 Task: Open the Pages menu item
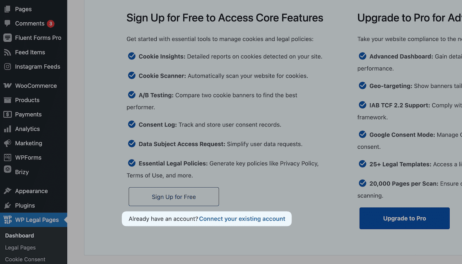coord(33,9)
